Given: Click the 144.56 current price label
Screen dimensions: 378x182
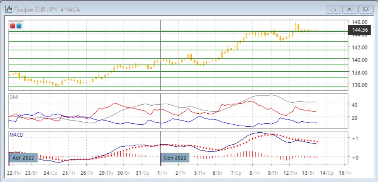Looking at the screenshot, I should 360,30.
